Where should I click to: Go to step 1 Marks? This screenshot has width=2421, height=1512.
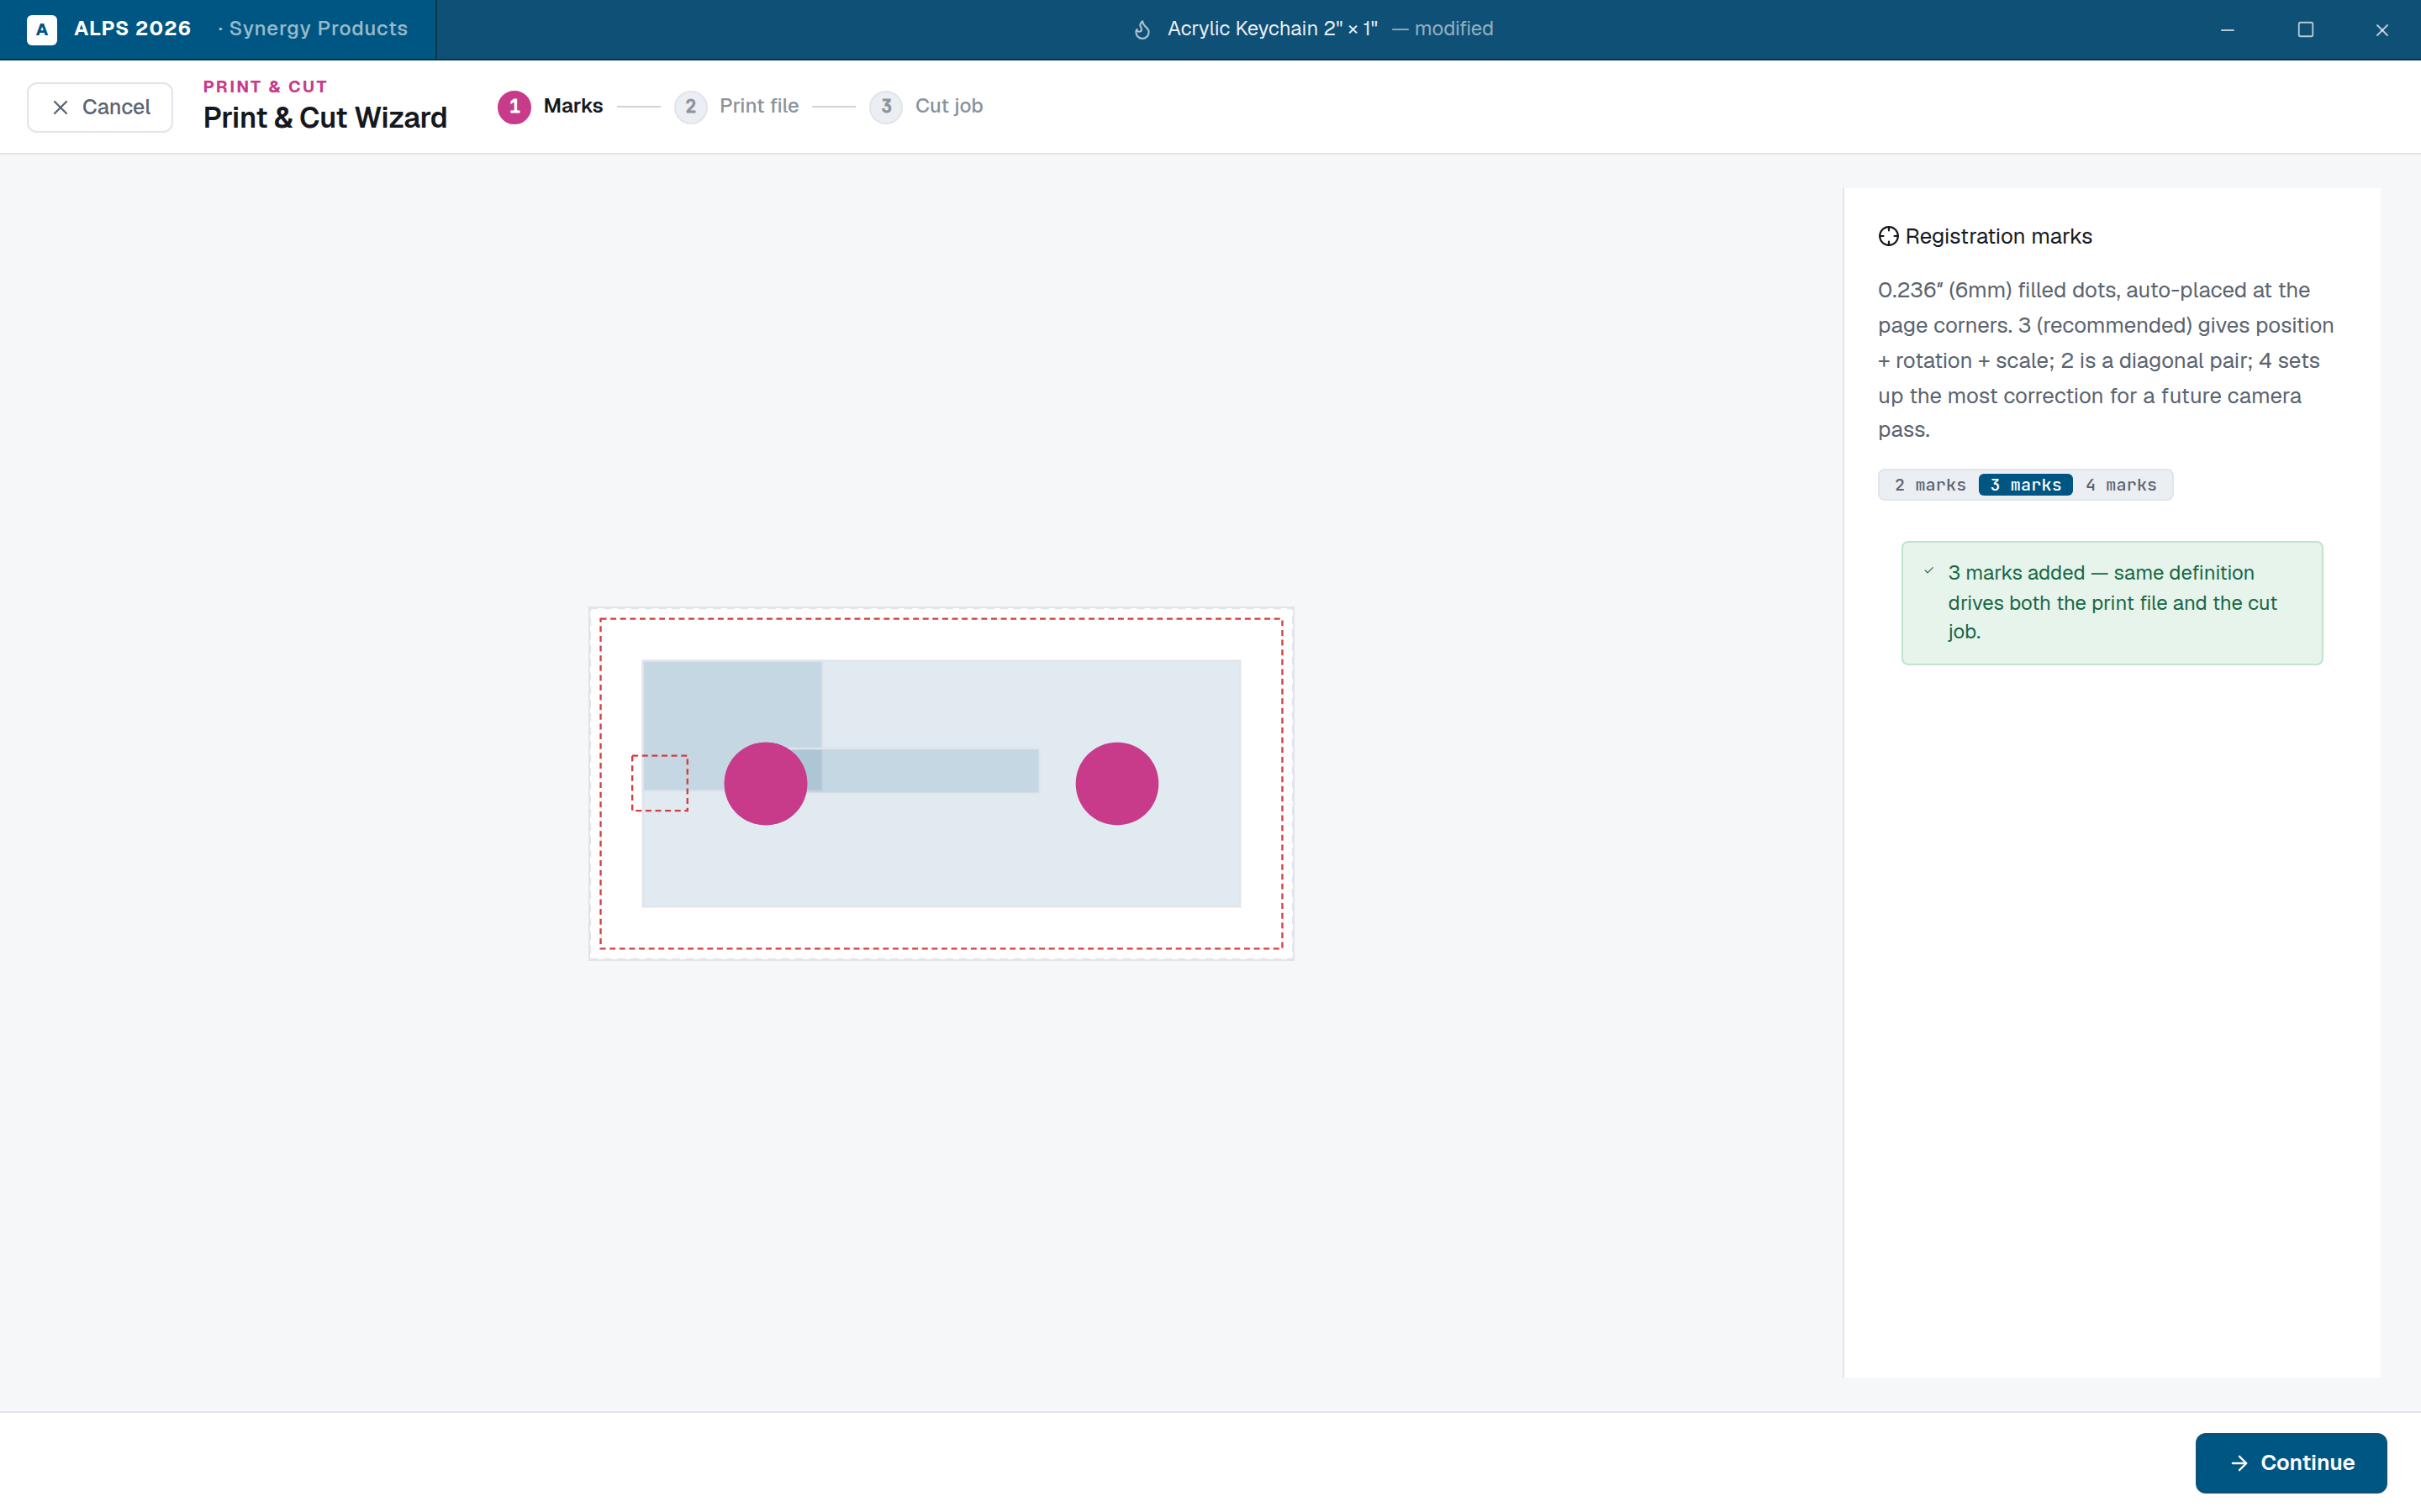point(551,106)
